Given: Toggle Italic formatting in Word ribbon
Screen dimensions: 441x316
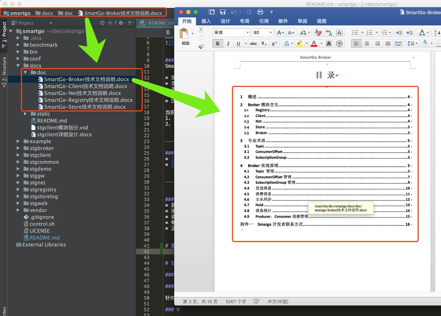Looking at the screenshot, I should [x=228, y=44].
